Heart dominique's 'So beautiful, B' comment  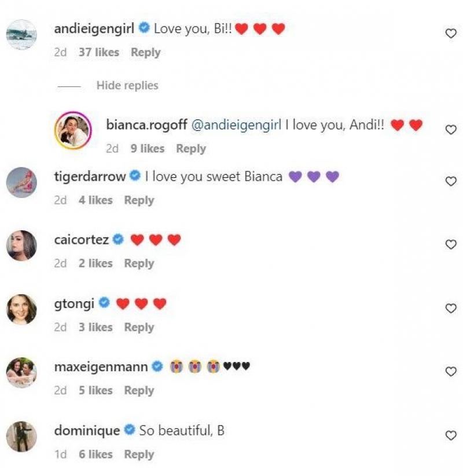pyautogui.click(x=451, y=435)
